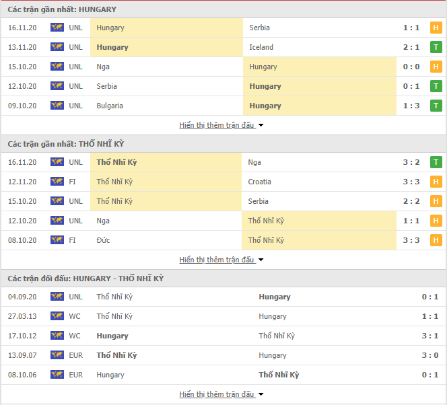447x405 pixels.
Task: Click the flag icon on the 13.09.07 EUR match
Action: point(57,355)
